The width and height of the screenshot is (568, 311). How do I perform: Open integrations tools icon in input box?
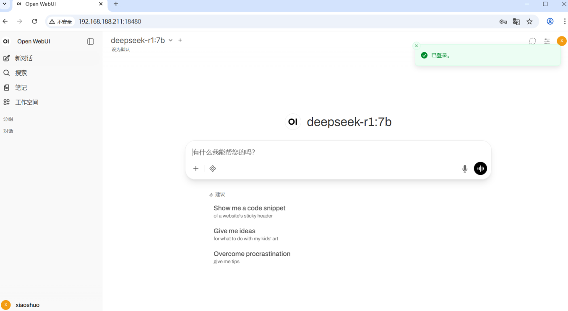tap(213, 168)
